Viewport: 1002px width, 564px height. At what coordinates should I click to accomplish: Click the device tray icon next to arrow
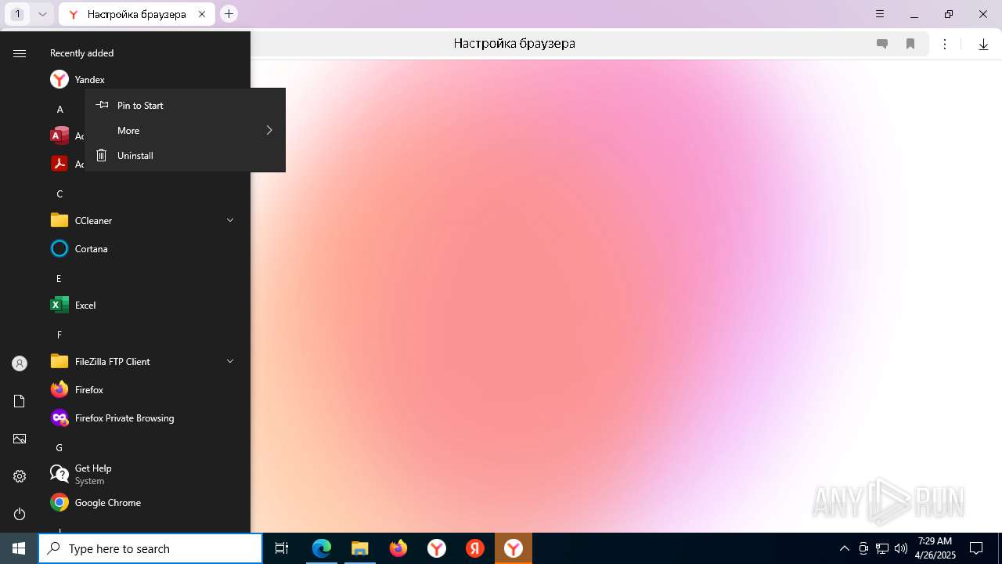pos(863,548)
